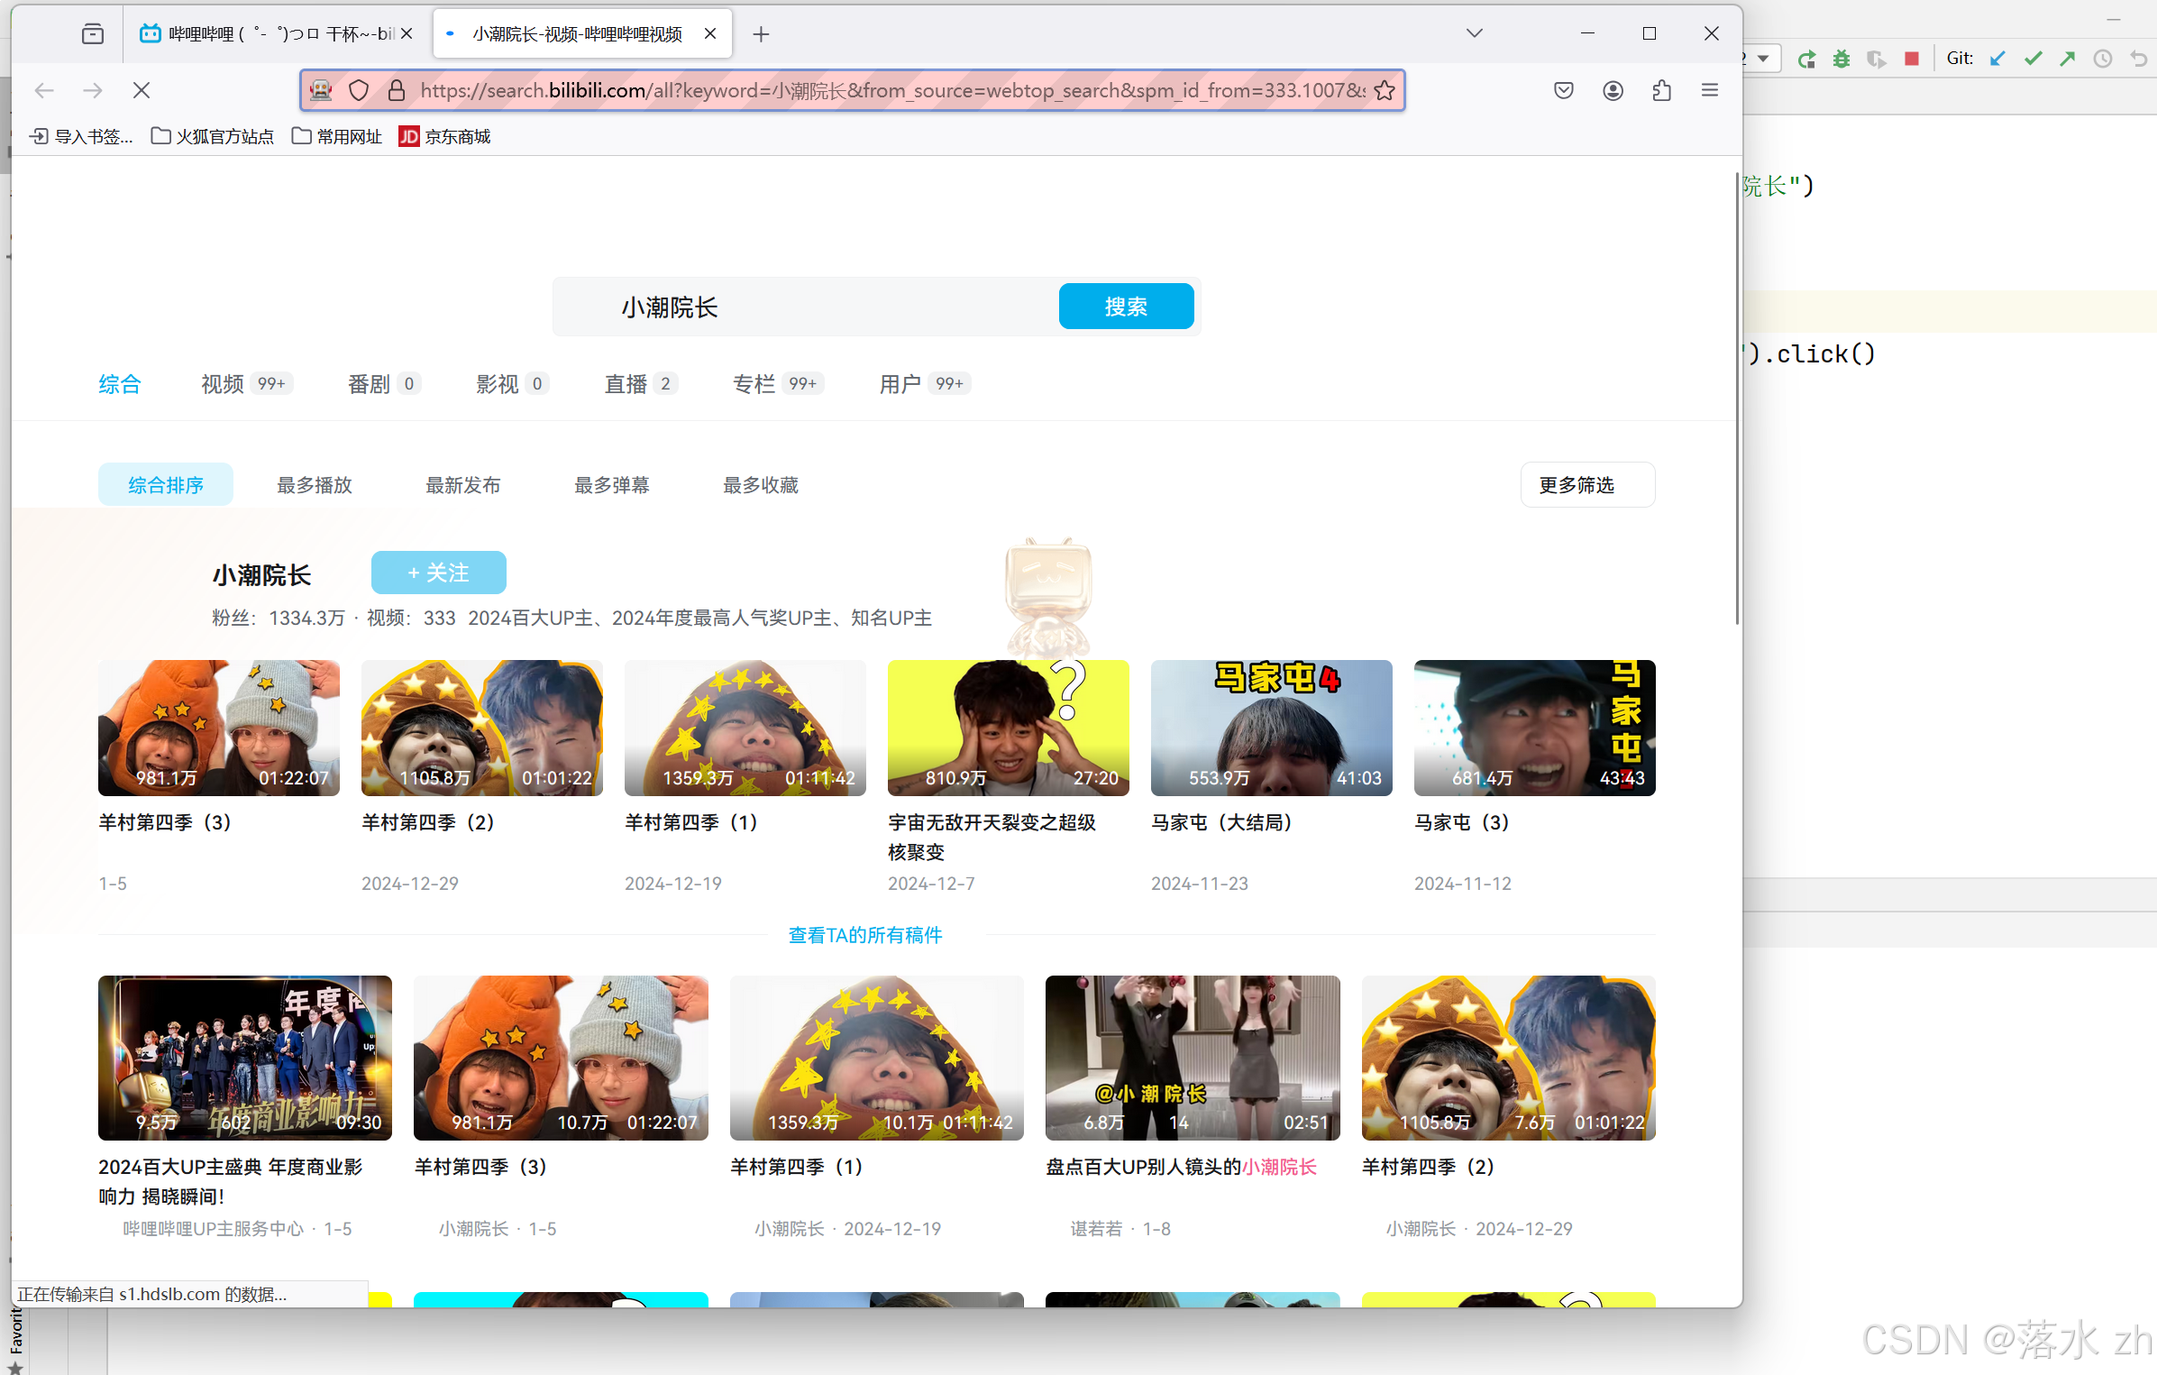The width and height of the screenshot is (2157, 1375).
Task: Open tracking protection shield icon
Action: [359, 90]
